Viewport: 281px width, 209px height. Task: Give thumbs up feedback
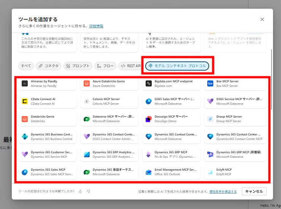click(80, 191)
